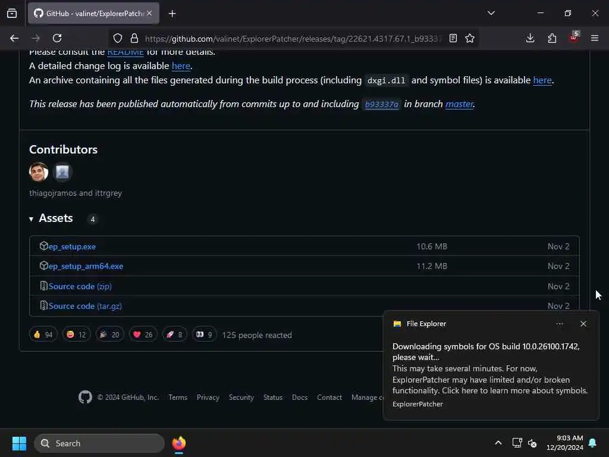Screen dimensions: 609x457
Task: Click the taskbar Search box
Action: pyautogui.click(x=99, y=443)
